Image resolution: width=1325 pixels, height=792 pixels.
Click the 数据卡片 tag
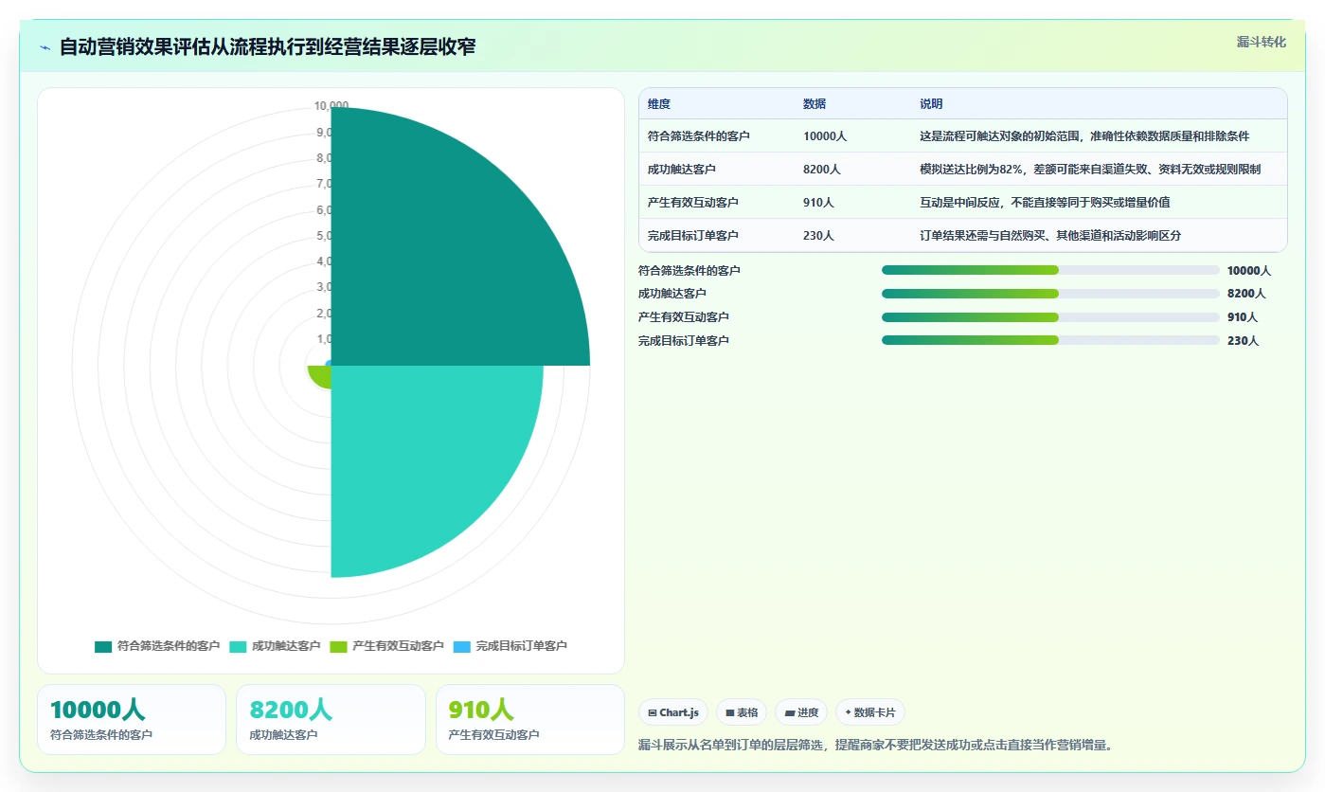point(870,712)
